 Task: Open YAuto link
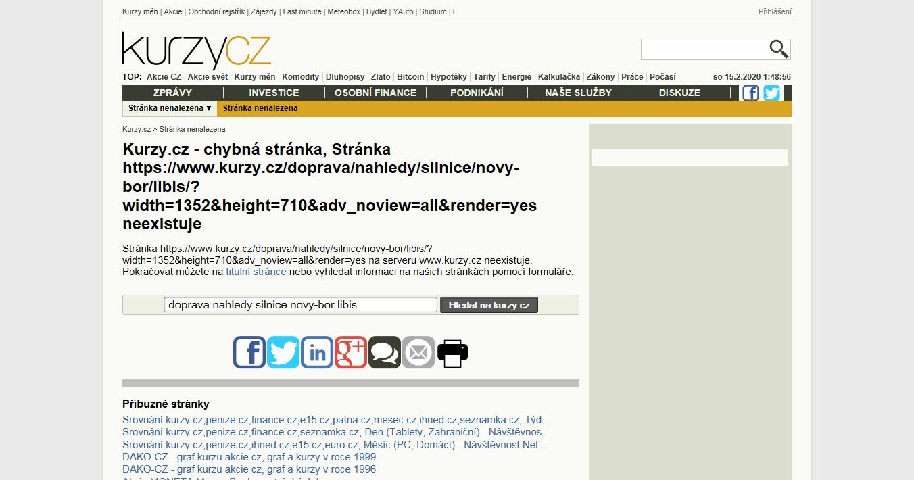pos(403,11)
